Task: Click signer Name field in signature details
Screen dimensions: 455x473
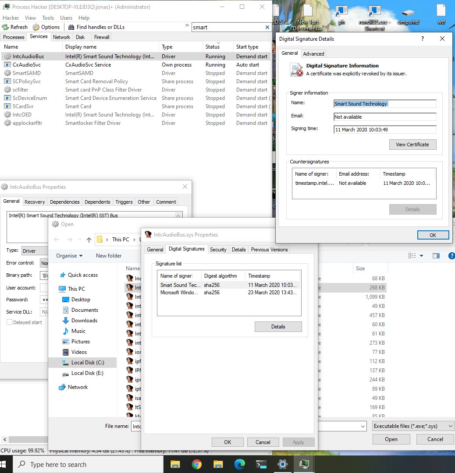Action: [385, 104]
